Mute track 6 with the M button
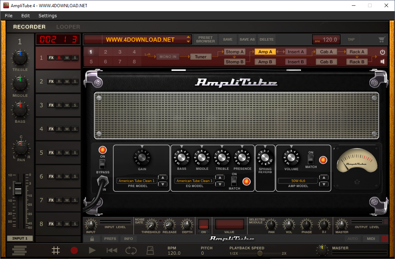Viewport: 395px width, 259px height. (67, 176)
